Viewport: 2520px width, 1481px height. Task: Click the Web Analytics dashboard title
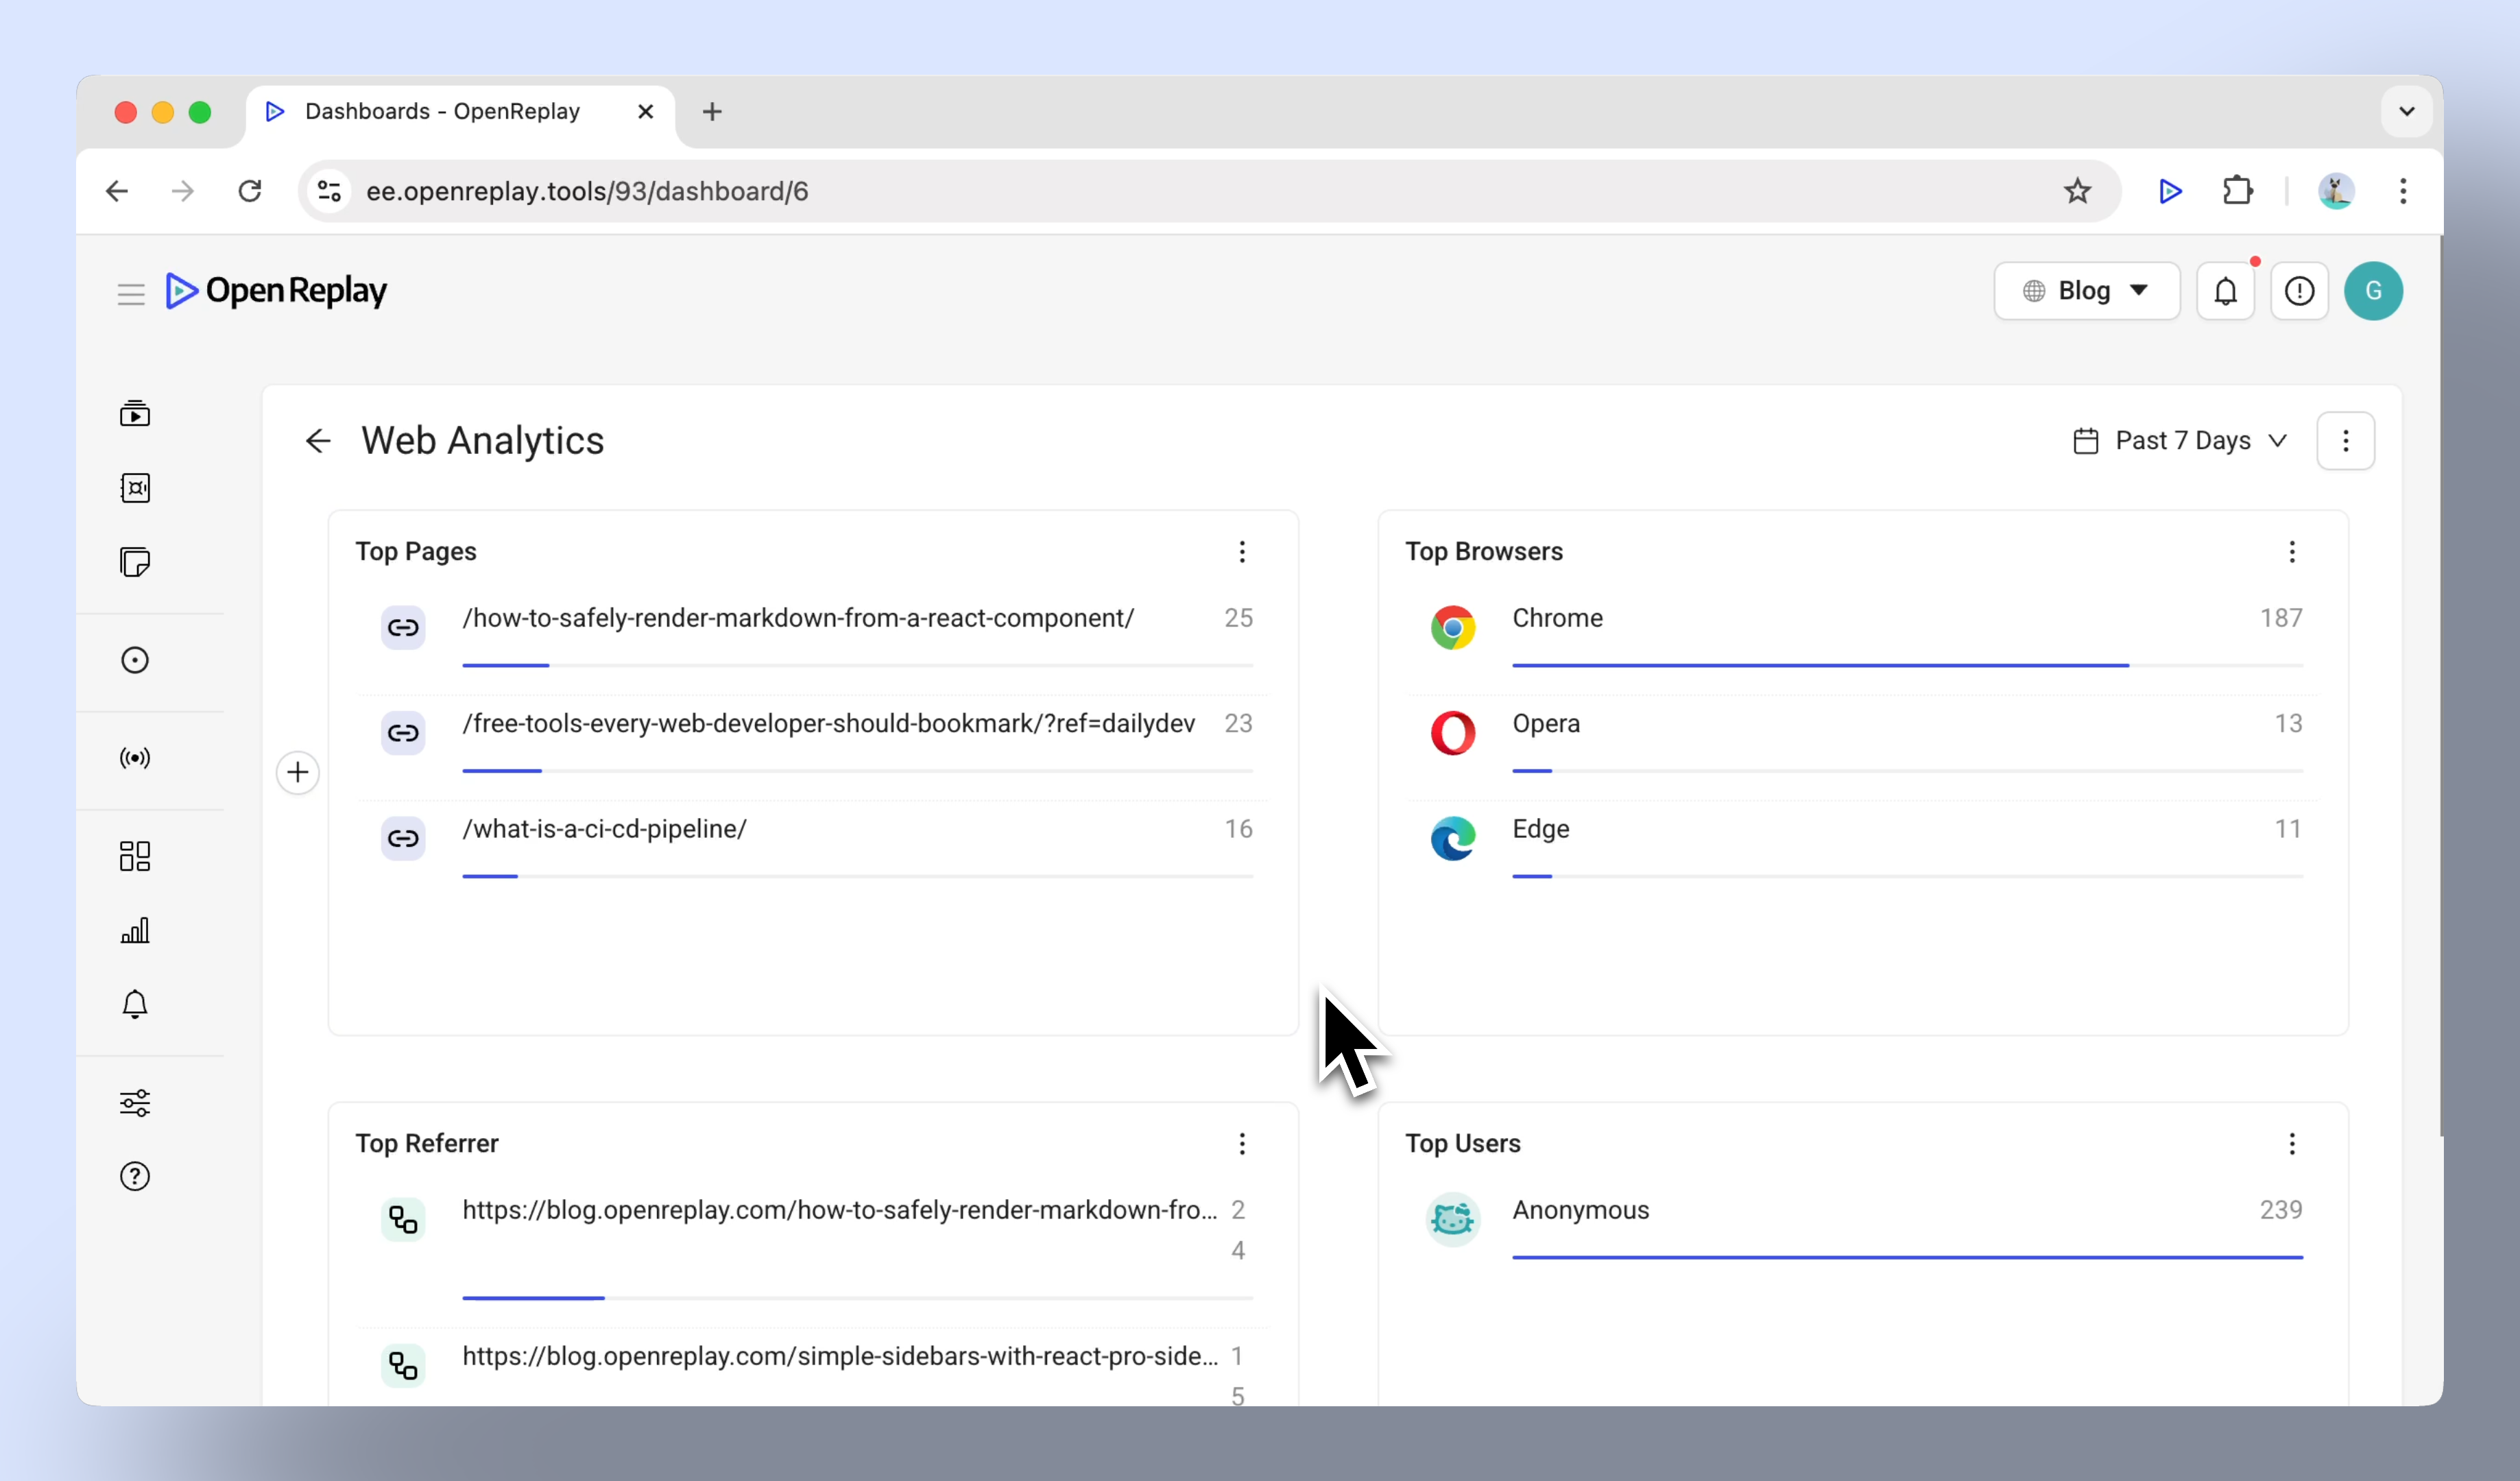coord(482,441)
